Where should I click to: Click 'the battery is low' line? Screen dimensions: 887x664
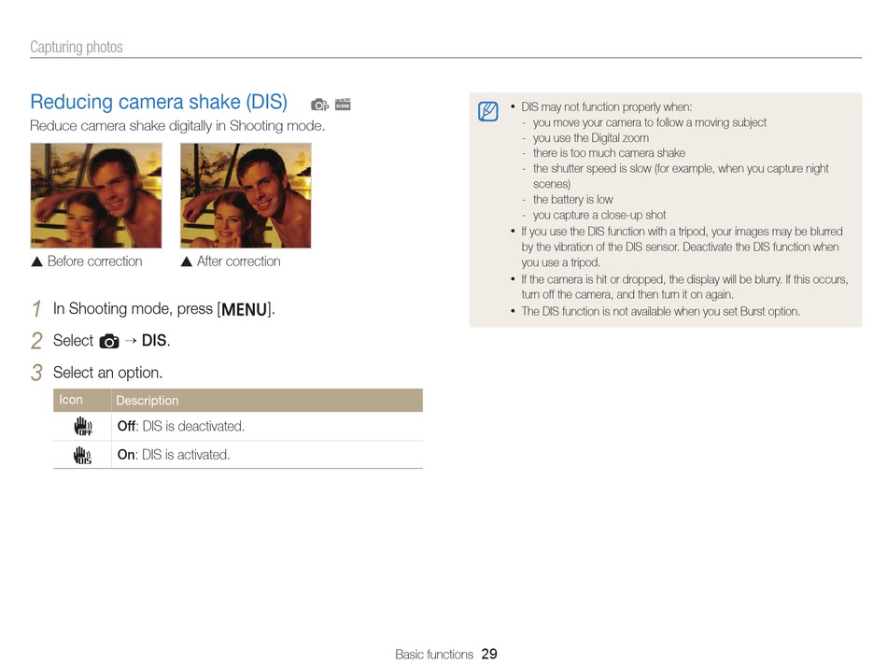tap(572, 200)
